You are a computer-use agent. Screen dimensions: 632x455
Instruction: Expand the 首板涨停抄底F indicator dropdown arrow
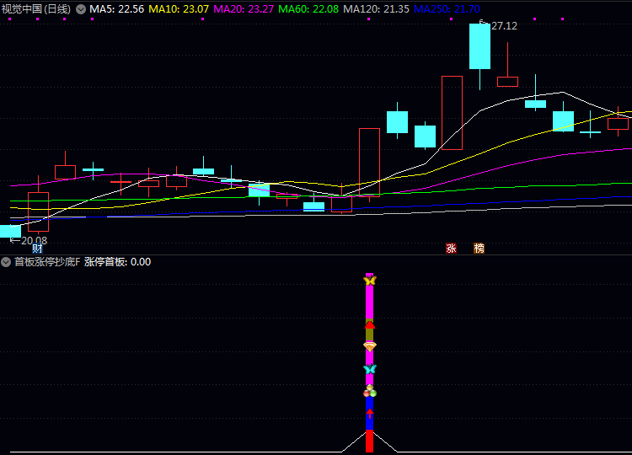point(6,262)
